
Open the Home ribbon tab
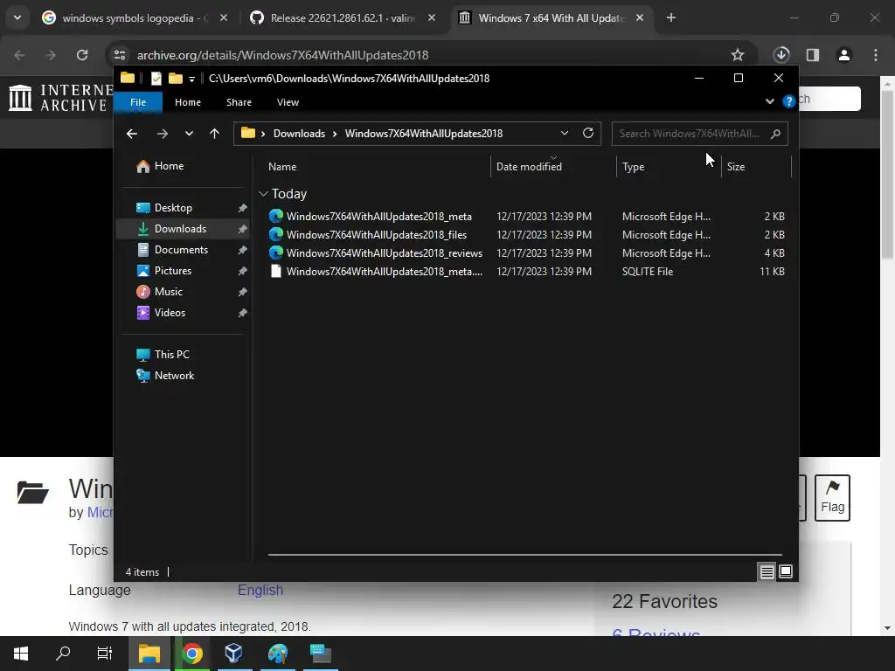(x=188, y=102)
